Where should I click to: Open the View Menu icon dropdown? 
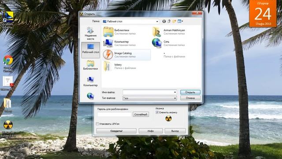(180, 21)
